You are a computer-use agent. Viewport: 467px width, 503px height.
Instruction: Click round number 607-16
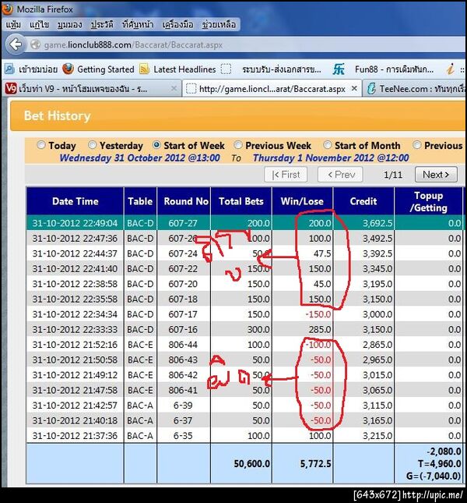183,329
